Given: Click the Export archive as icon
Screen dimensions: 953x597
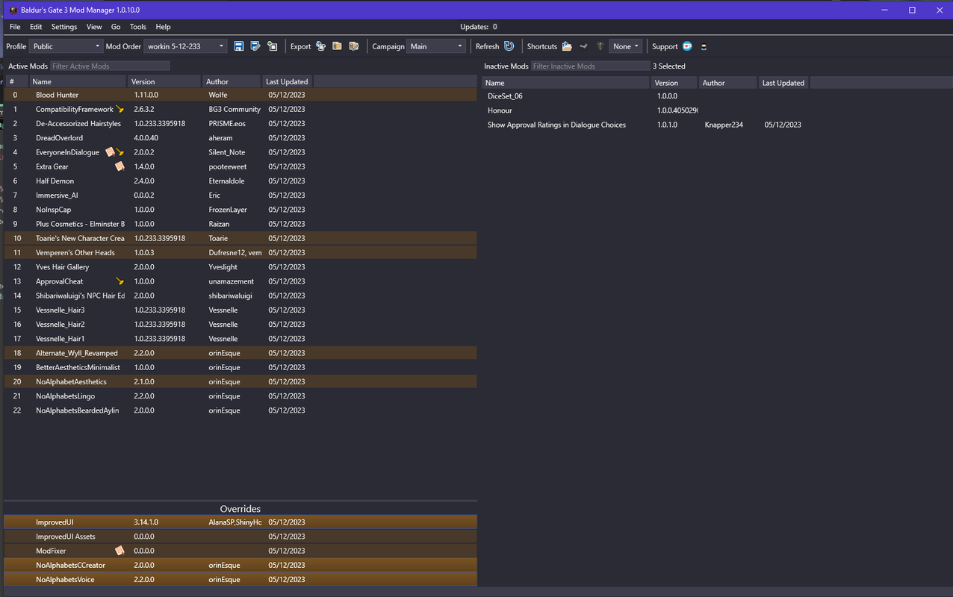Looking at the screenshot, I should [x=353, y=46].
